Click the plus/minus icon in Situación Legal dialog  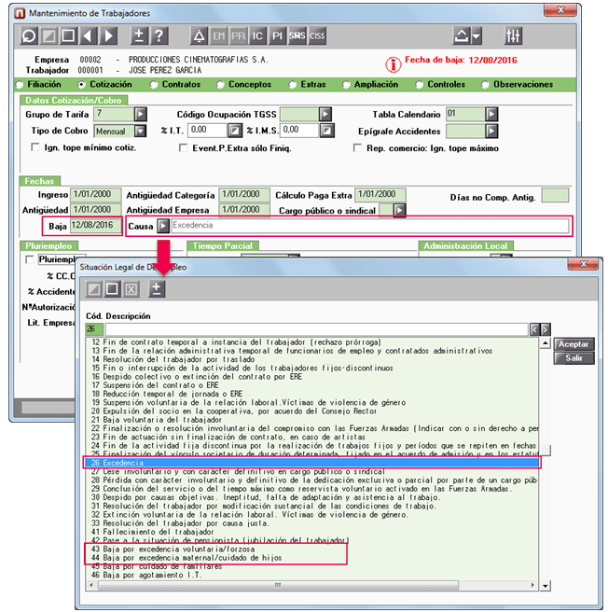click(157, 289)
